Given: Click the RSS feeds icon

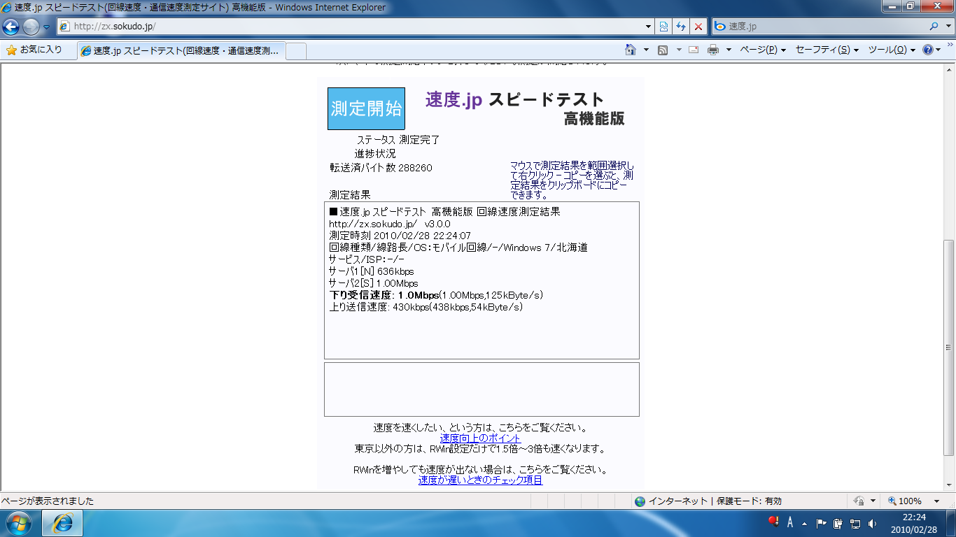Looking at the screenshot, I should [663, 50].
